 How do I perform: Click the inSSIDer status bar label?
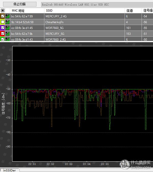pos(10,170)
